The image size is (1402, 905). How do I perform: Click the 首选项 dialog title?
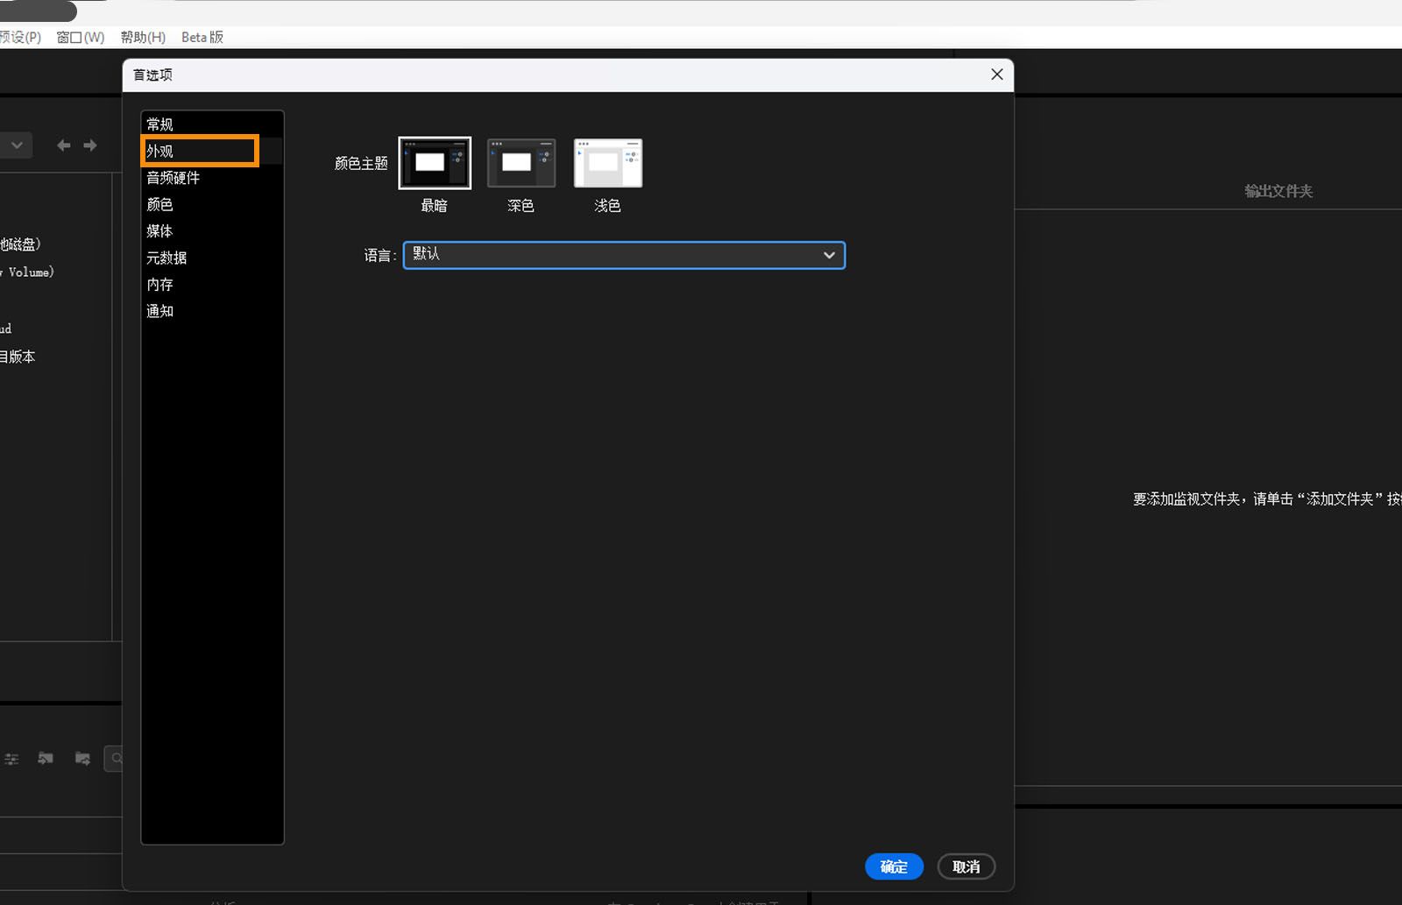pos(152,75)
